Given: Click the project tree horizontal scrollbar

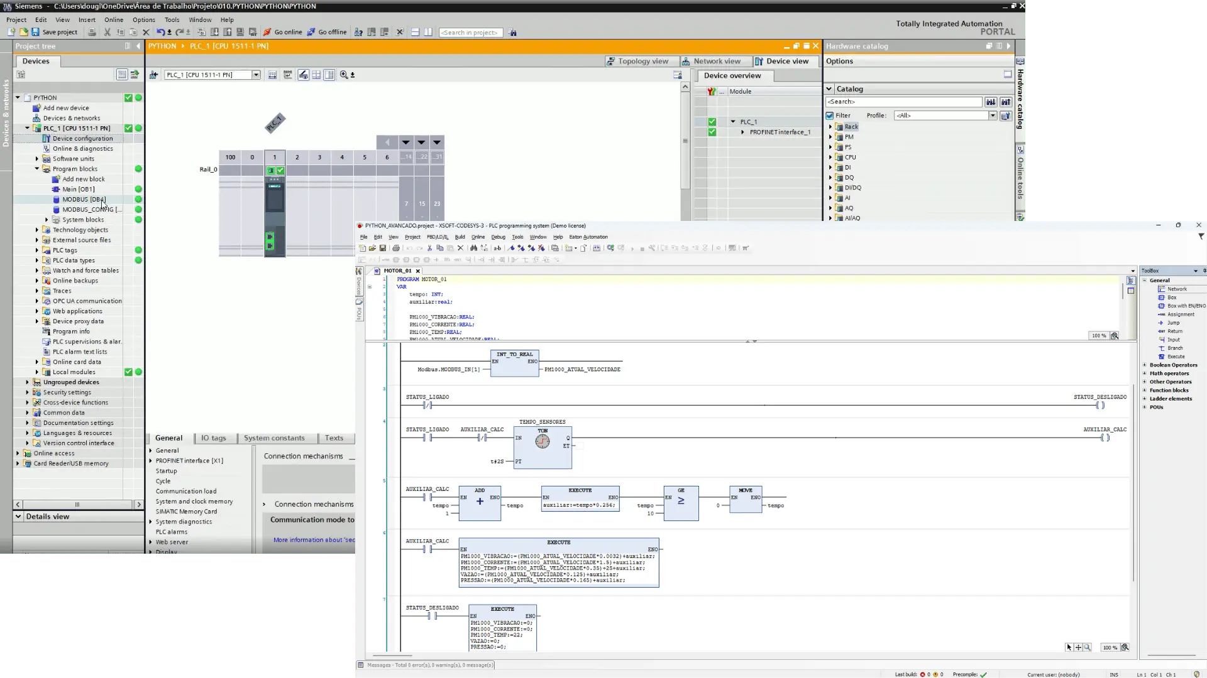Looking at the screenshot, I should pyautogui.click(x=77, y=504).
